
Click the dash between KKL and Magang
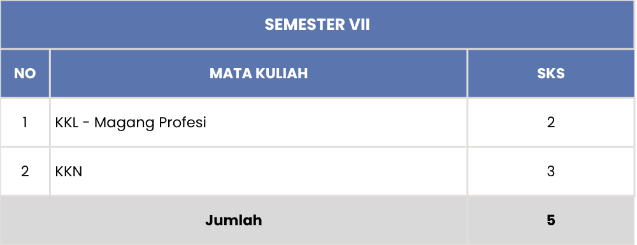click(86, 123)
